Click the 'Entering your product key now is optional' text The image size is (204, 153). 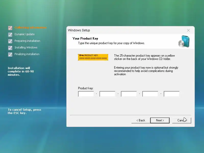pyautogui.click(x=146, y=71)
